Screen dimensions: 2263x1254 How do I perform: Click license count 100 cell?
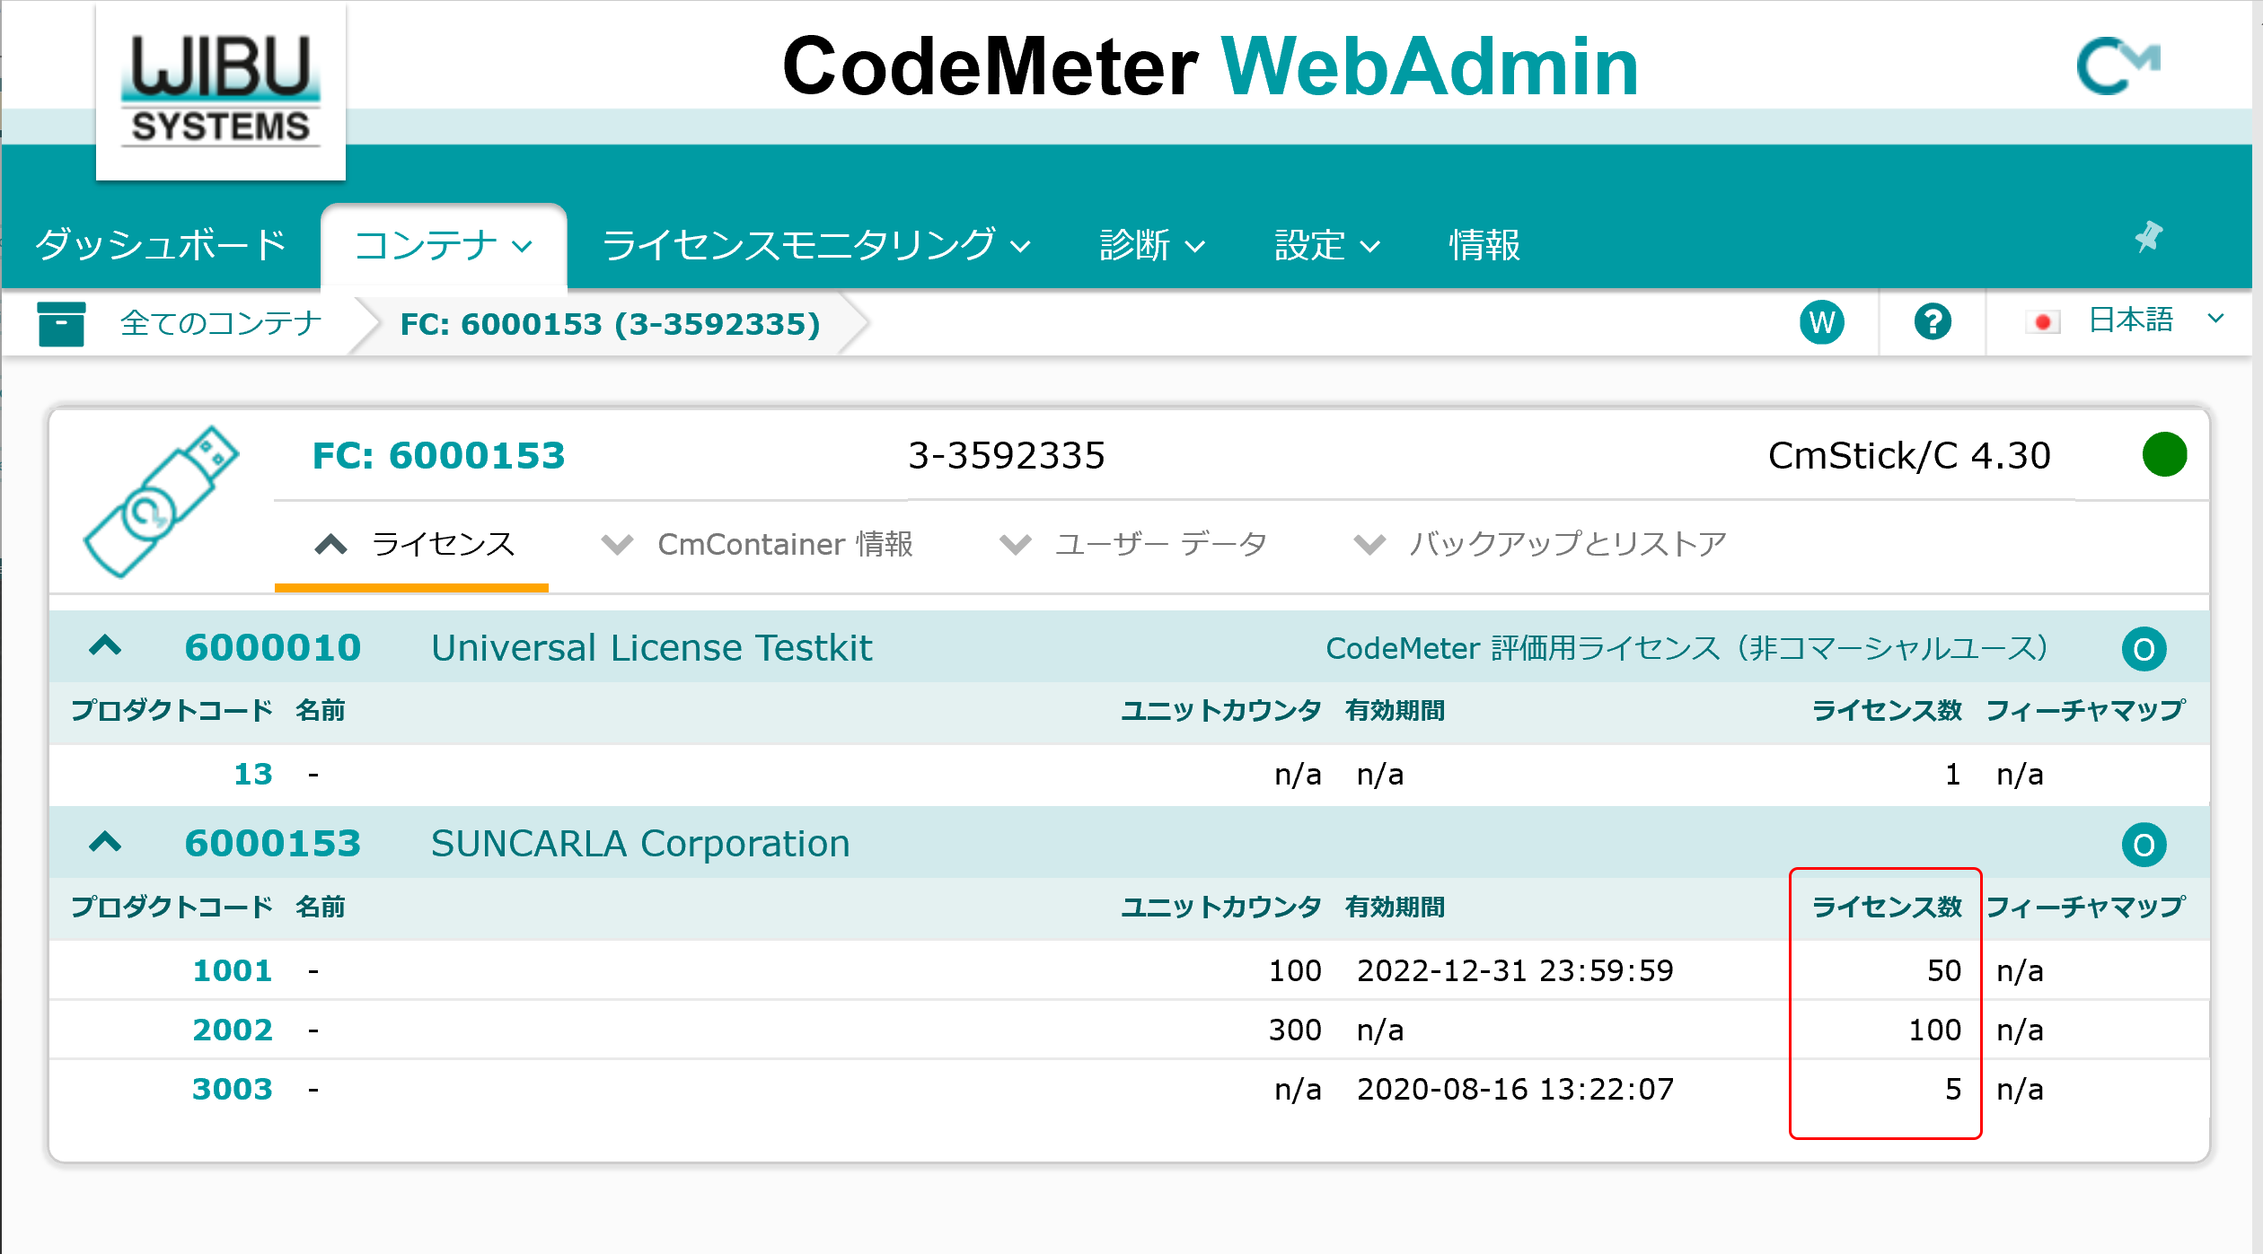pyautogui.click(x=1935, y=1030)
